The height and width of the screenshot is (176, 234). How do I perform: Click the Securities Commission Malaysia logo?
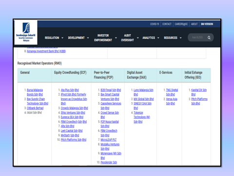[26, 32]
